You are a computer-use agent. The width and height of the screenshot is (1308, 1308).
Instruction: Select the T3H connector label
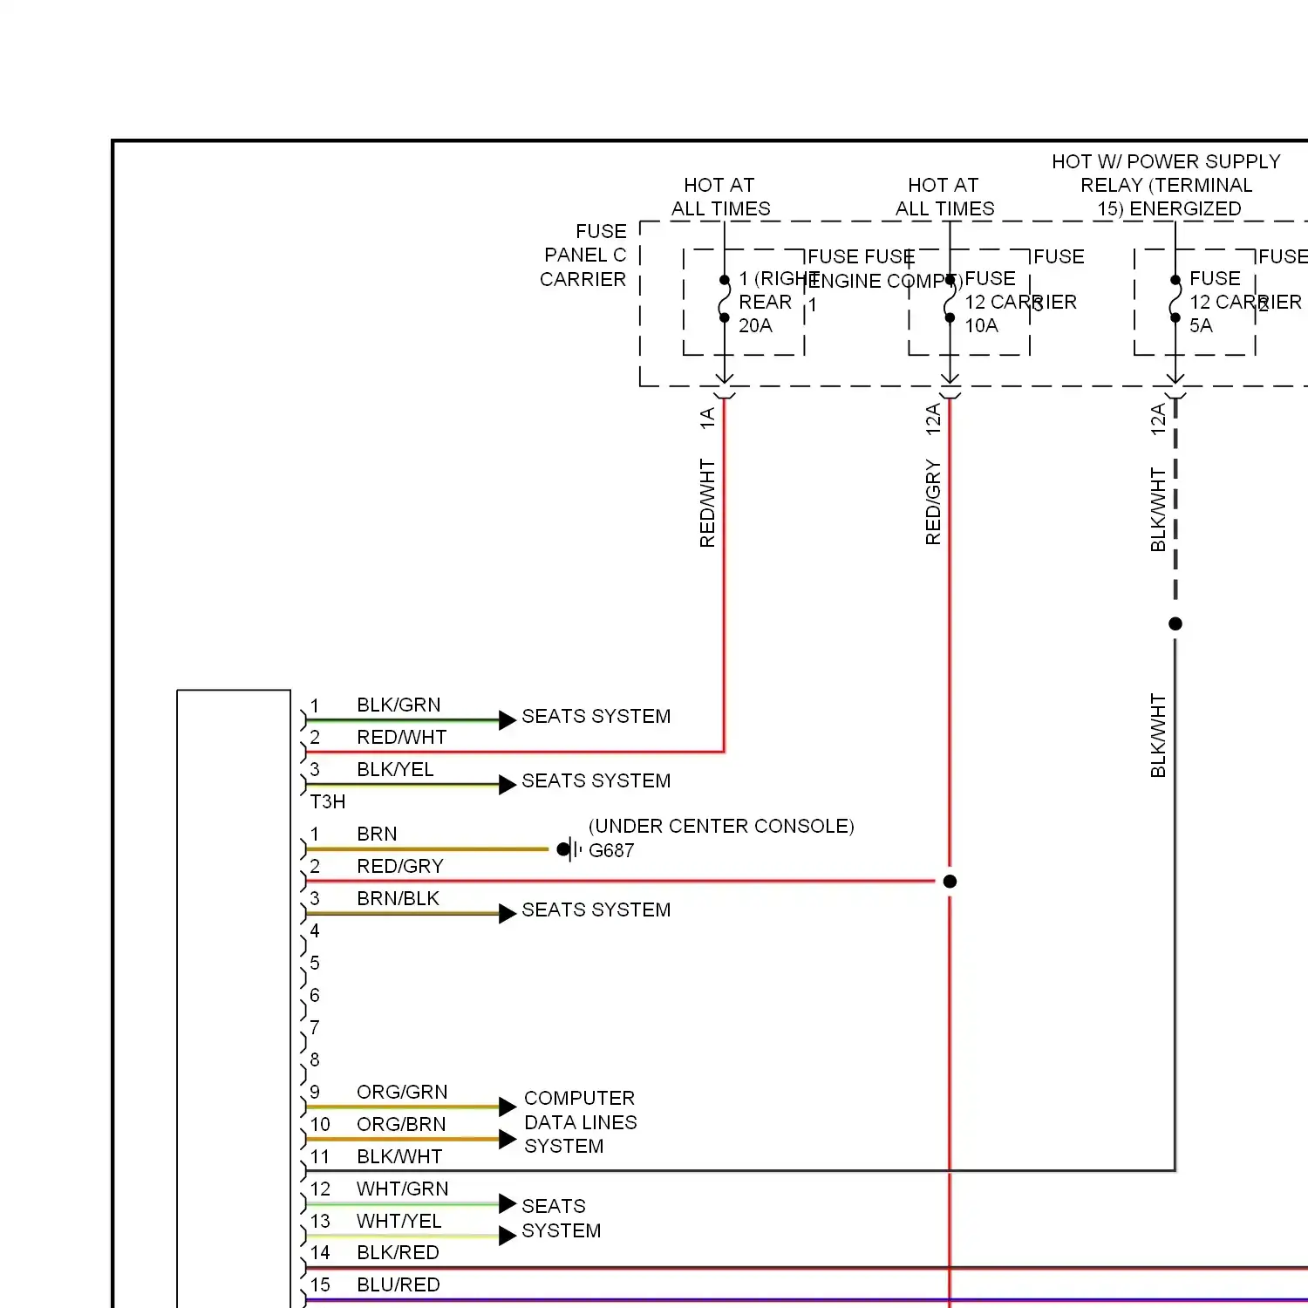(x=328, y=801)
